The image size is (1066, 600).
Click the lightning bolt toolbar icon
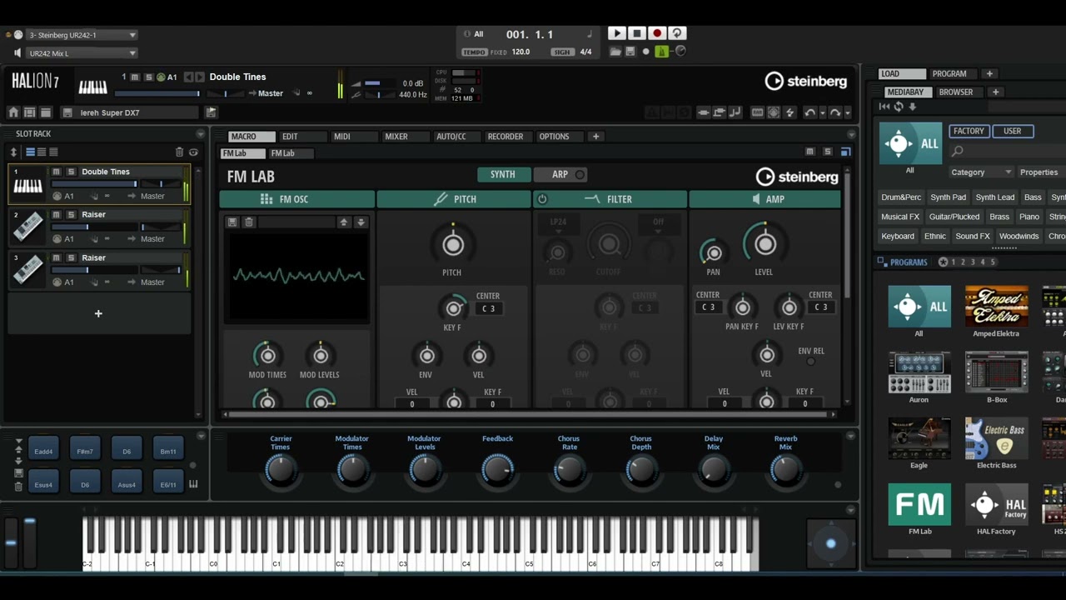(x=790, y=112)
